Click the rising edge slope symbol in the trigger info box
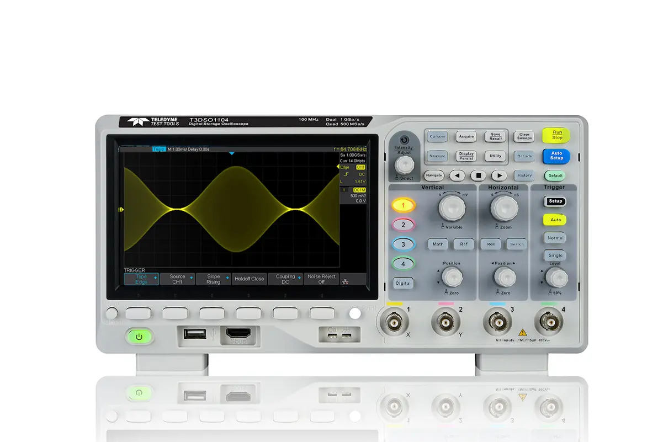The height and width of the screenshot is (442, 663). point(347,174)
